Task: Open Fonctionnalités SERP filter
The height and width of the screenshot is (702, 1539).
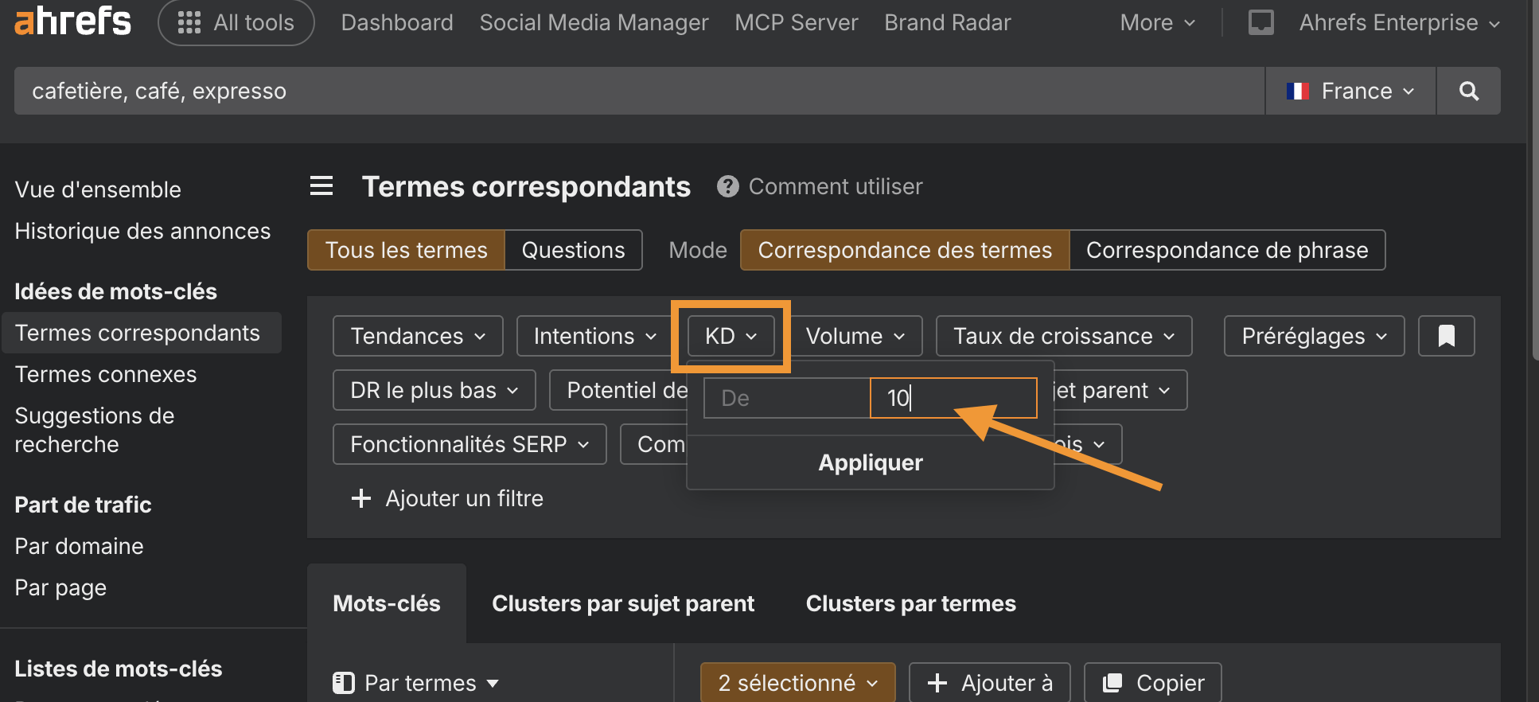Action: pyautogui.click(x=469, y=444)
